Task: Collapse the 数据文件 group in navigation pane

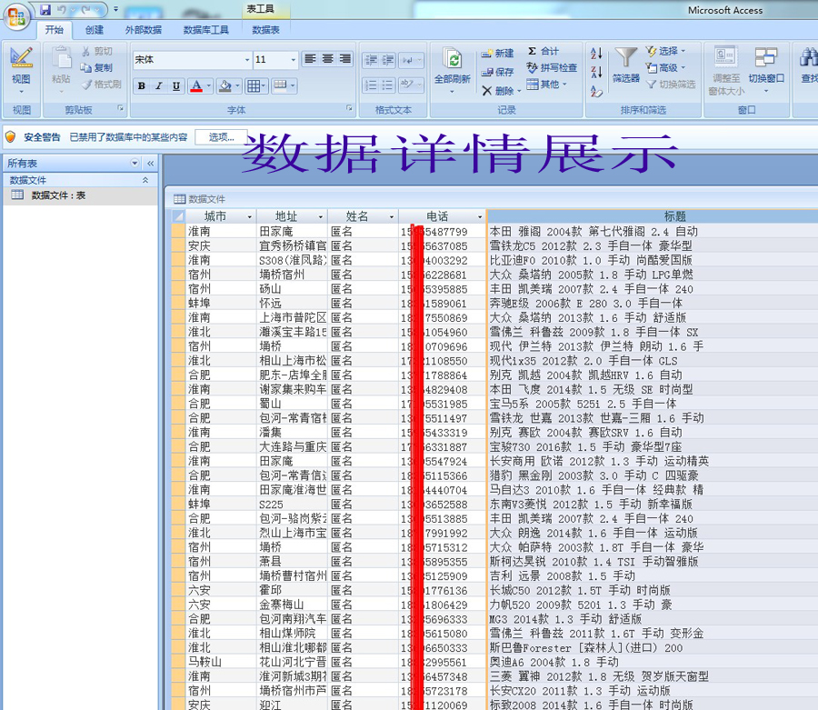Action: pos(145,180)
